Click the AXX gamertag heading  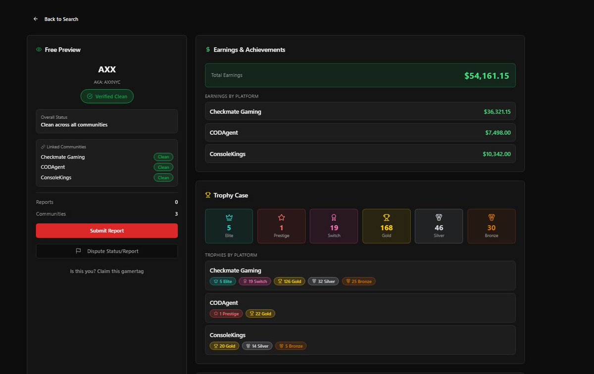107,69
